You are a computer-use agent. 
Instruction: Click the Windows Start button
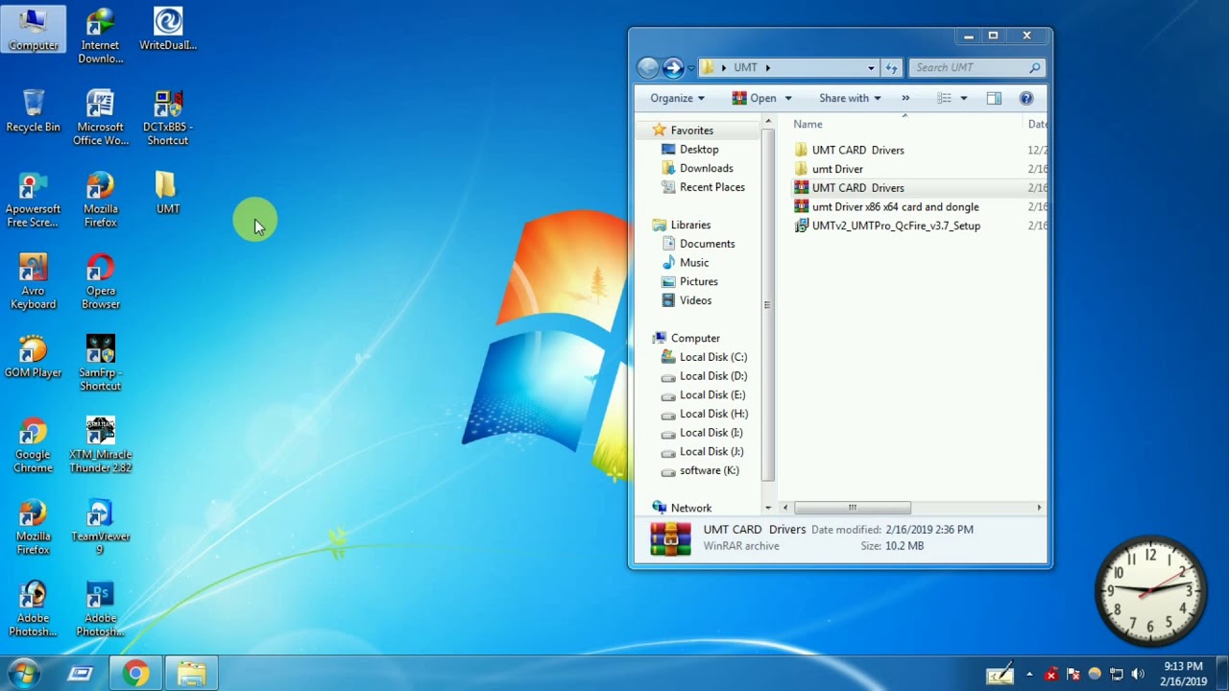click(23, 673)
